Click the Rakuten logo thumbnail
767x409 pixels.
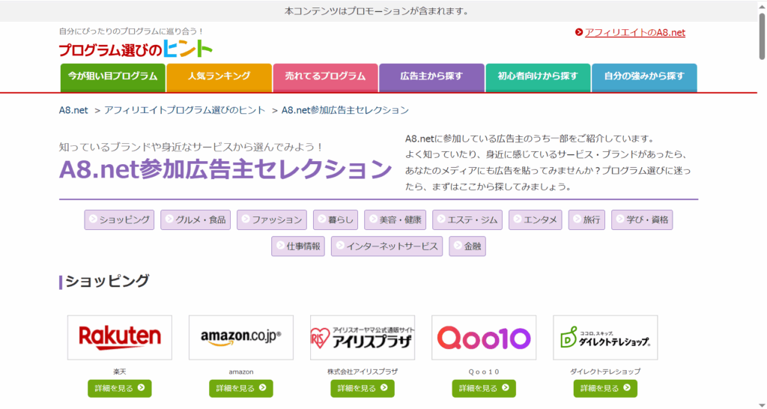120,337
